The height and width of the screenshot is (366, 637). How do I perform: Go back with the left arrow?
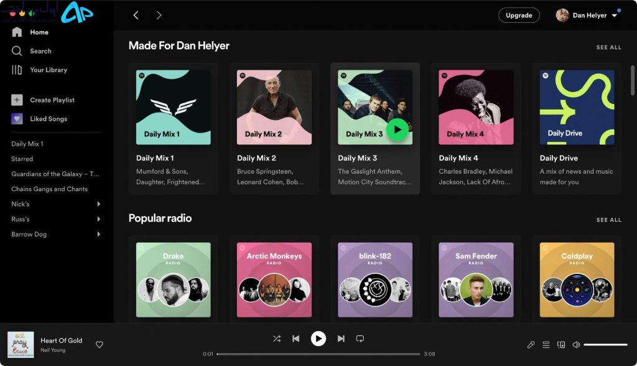click(136, 16)
